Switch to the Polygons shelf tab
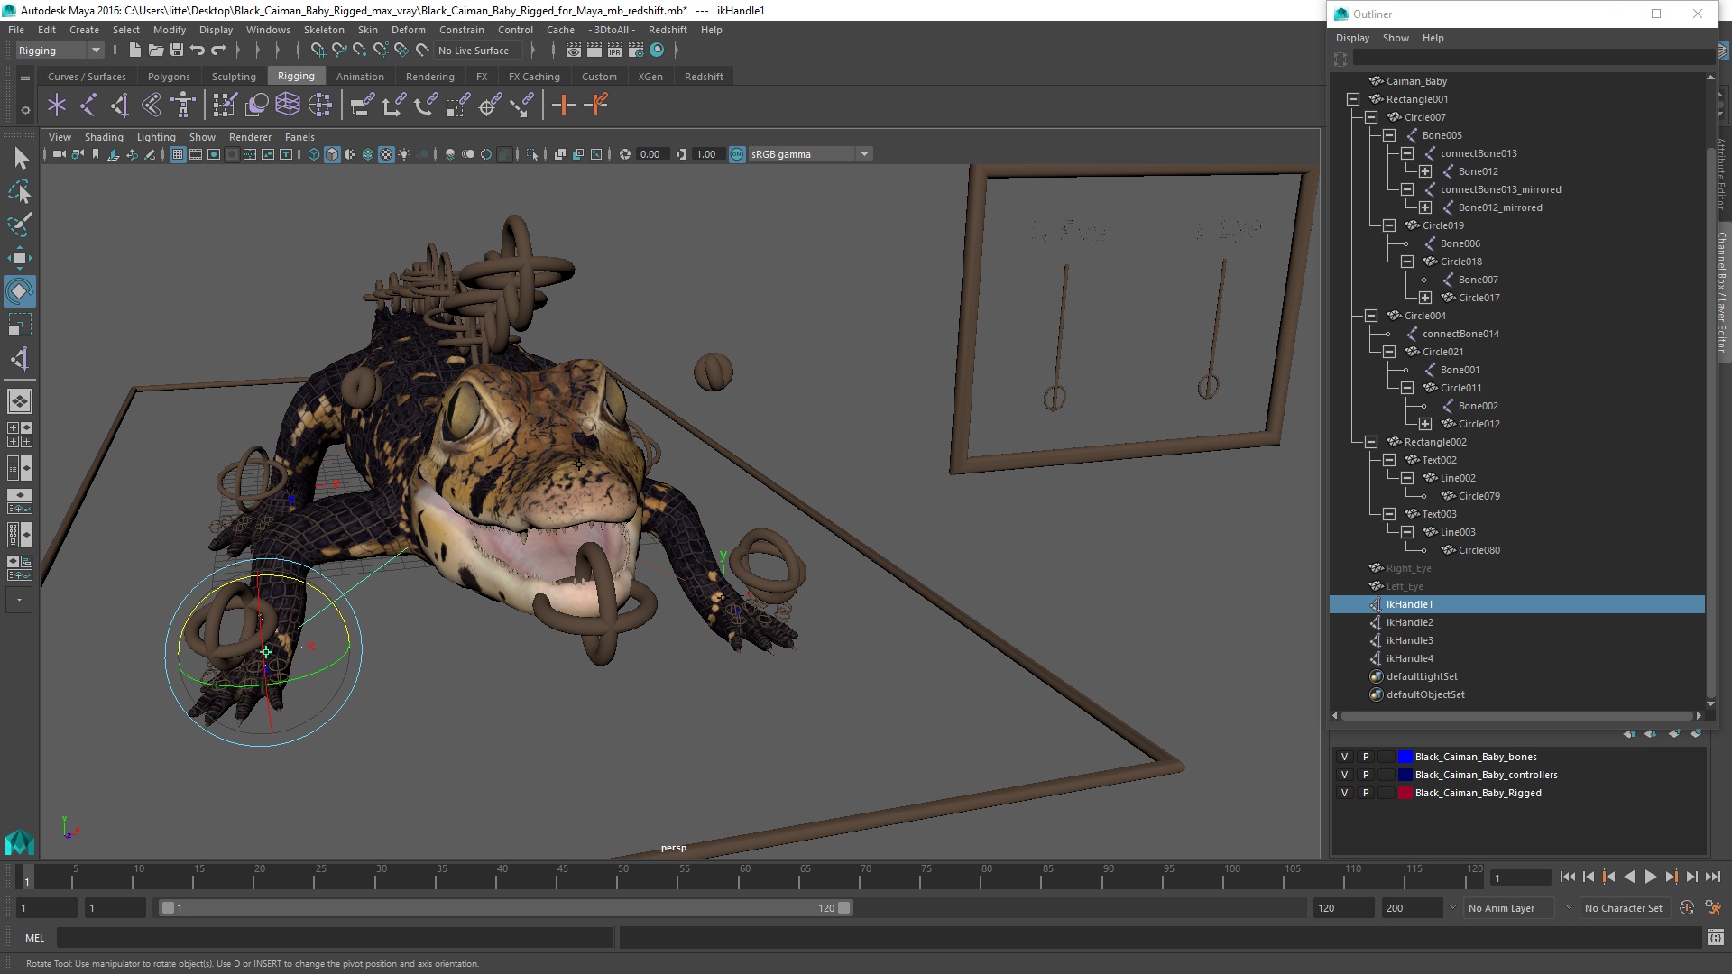This screenshot has height=974, width=1732. pos(169,77)
